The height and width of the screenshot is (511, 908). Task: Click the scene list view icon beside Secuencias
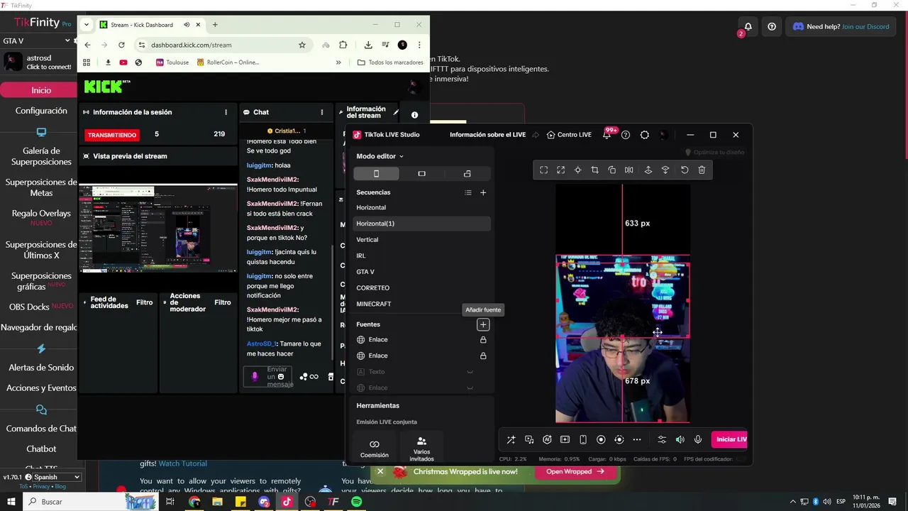click(467, 192)
